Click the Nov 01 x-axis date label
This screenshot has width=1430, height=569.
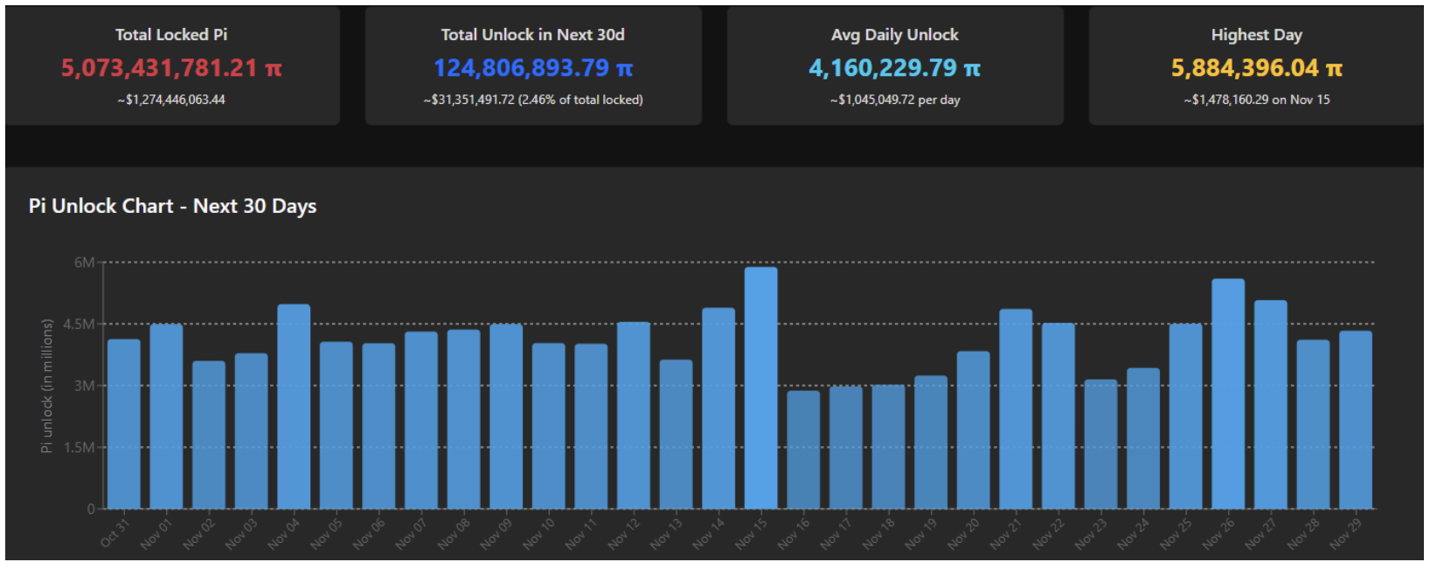click(156, 533)
